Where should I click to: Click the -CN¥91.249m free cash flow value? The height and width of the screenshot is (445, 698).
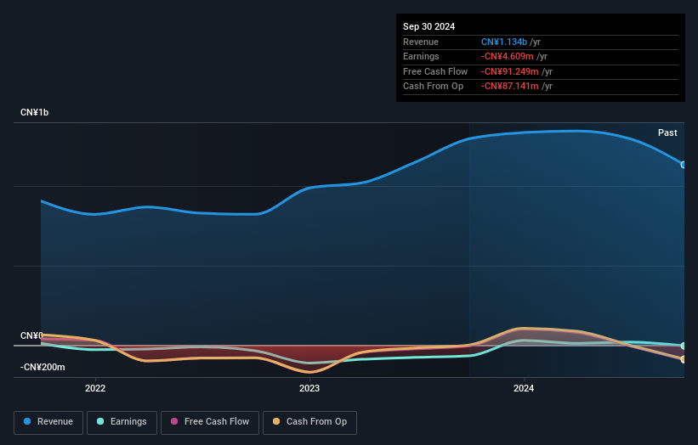click(x=510, y=71)
